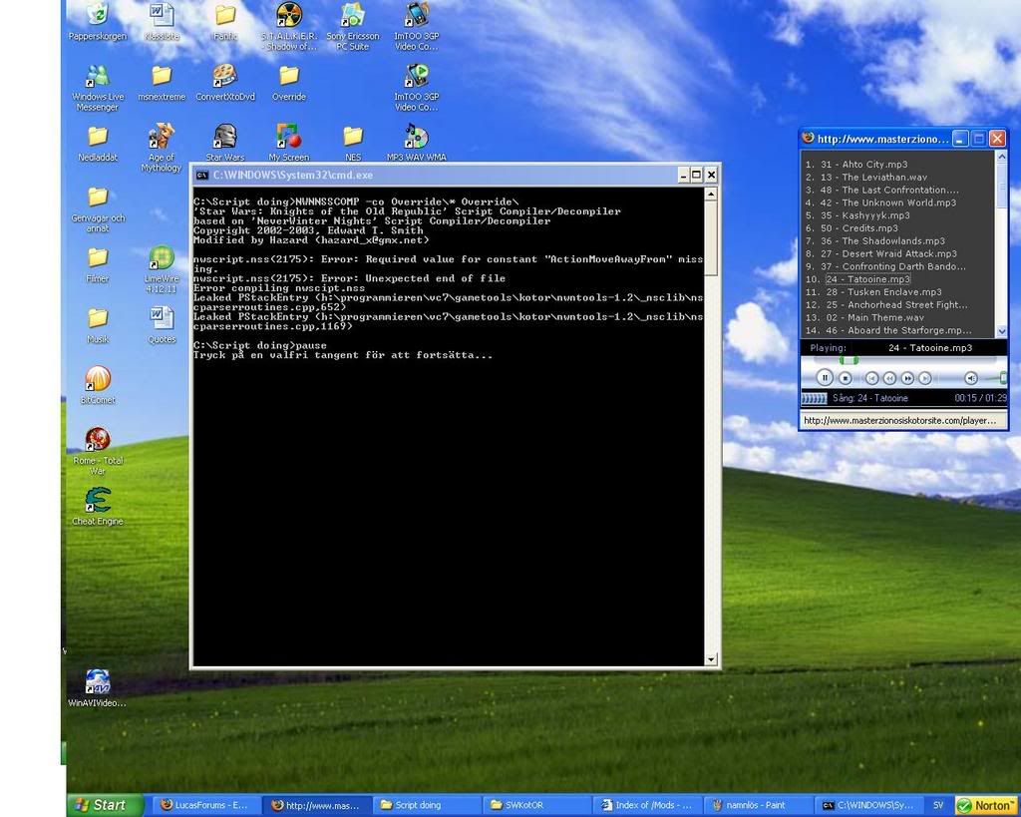
Task: Click the playlist scrollbar down arrow
Action: pos(1001,331)
